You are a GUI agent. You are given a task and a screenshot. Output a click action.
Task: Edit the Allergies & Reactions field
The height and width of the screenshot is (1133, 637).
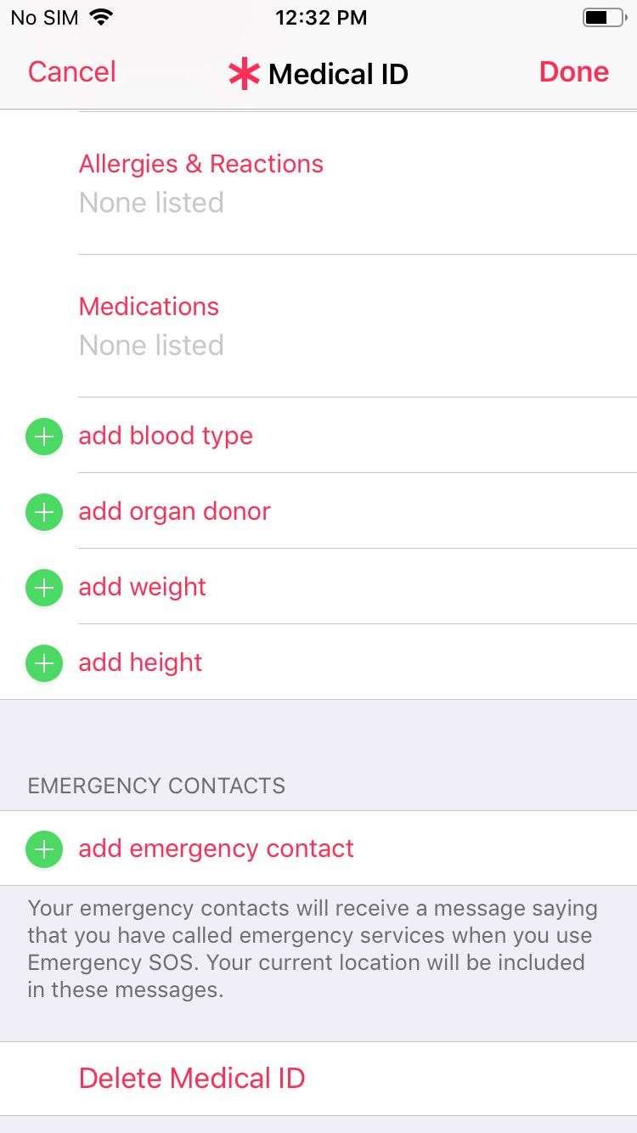tap(201, 164)
